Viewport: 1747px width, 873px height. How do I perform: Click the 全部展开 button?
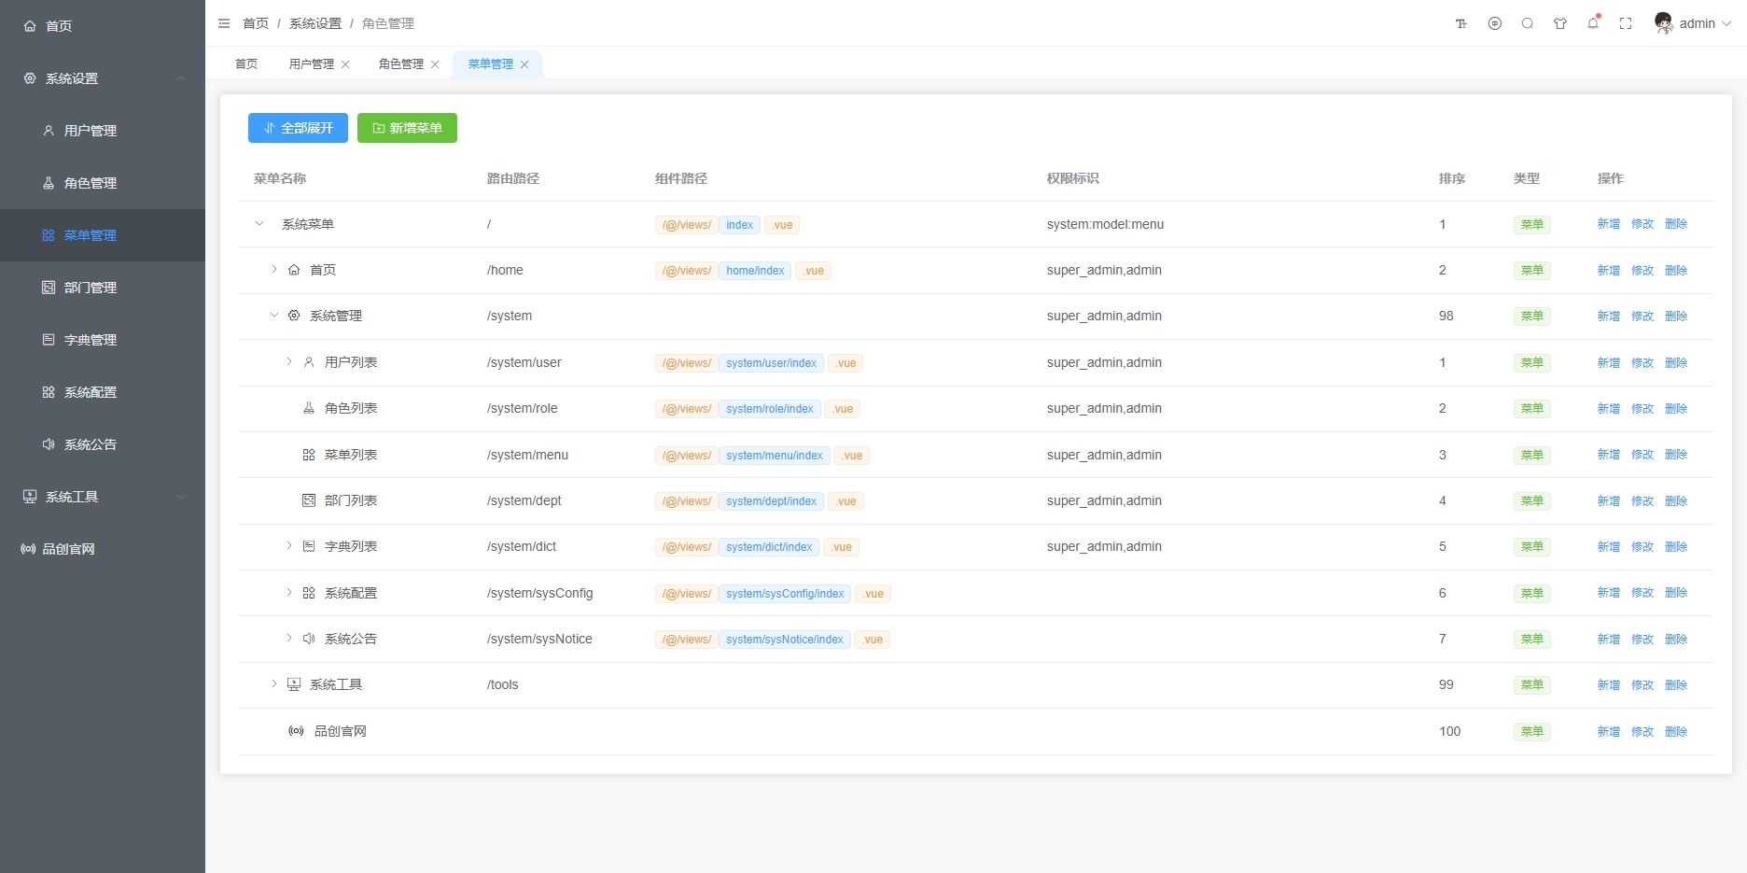pyautogui.click(x=298, y=128)
